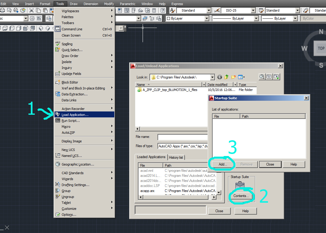
Task: Click the Workspace Settings gear icon
Action: 32,18
